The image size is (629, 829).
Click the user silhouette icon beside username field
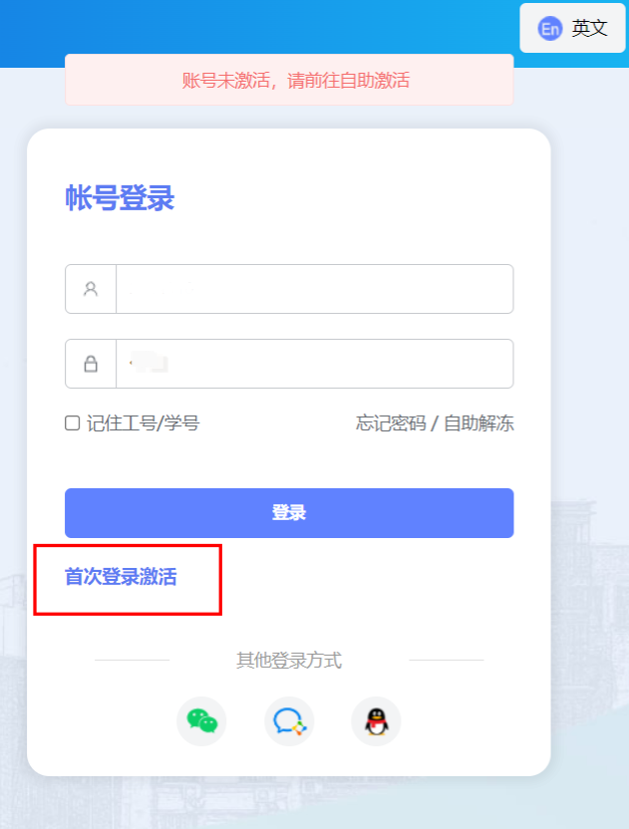click(x=91, y=289)
